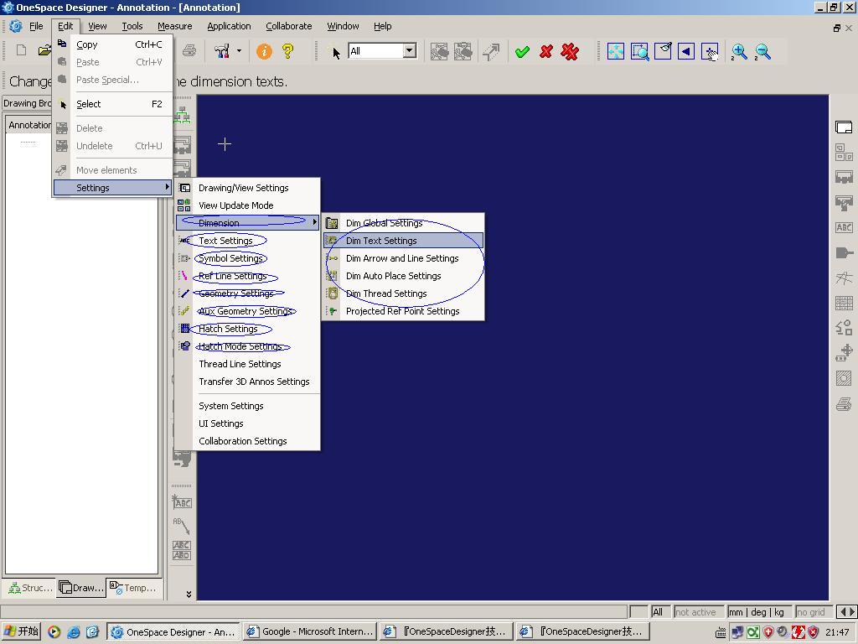Click the orange info icon

264,51
